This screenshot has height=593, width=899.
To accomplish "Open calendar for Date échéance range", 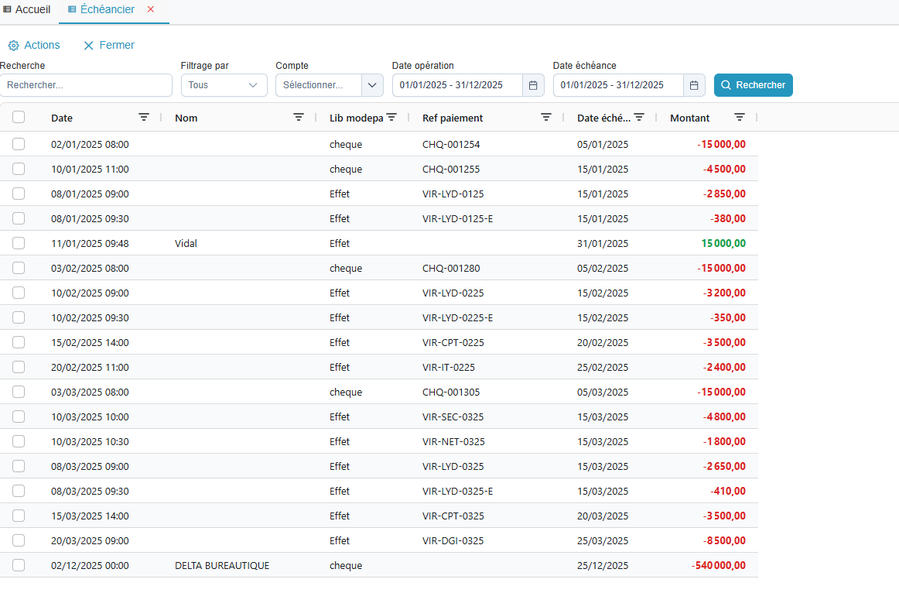I will pyautogui.click(x=694, y=85).
